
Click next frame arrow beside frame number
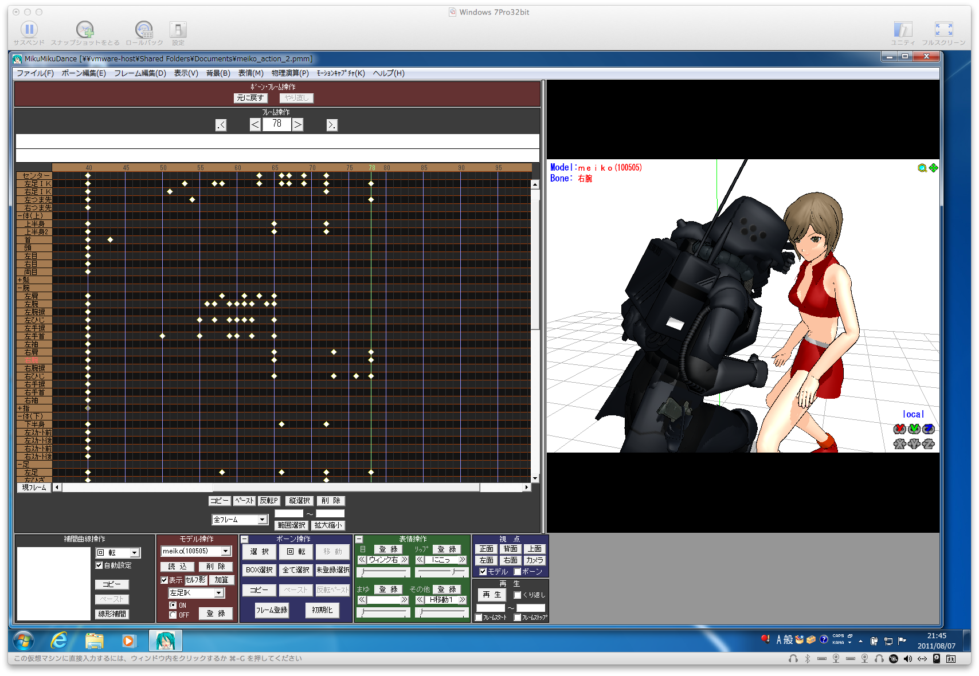pos(297,124)
